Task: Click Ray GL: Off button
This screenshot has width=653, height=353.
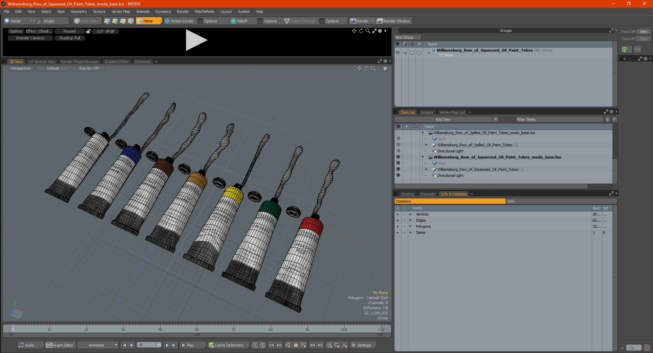Action: click(x=89, y=69)
